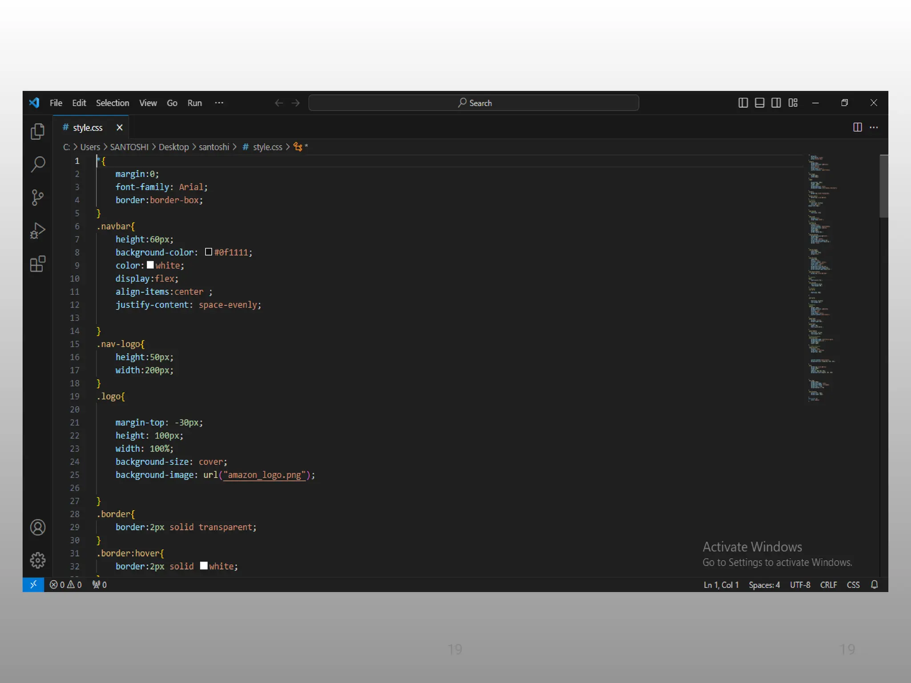Viewport: 911px width, 683px height.
Task: Change language mode via CSS
Action: [853, 585]
